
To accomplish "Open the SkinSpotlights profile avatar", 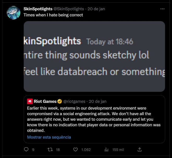I will point(13,13).
